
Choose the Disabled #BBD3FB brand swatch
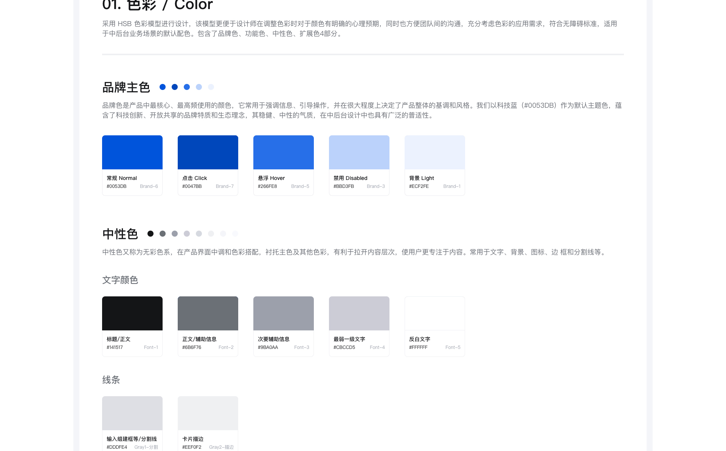coord(359,152)
